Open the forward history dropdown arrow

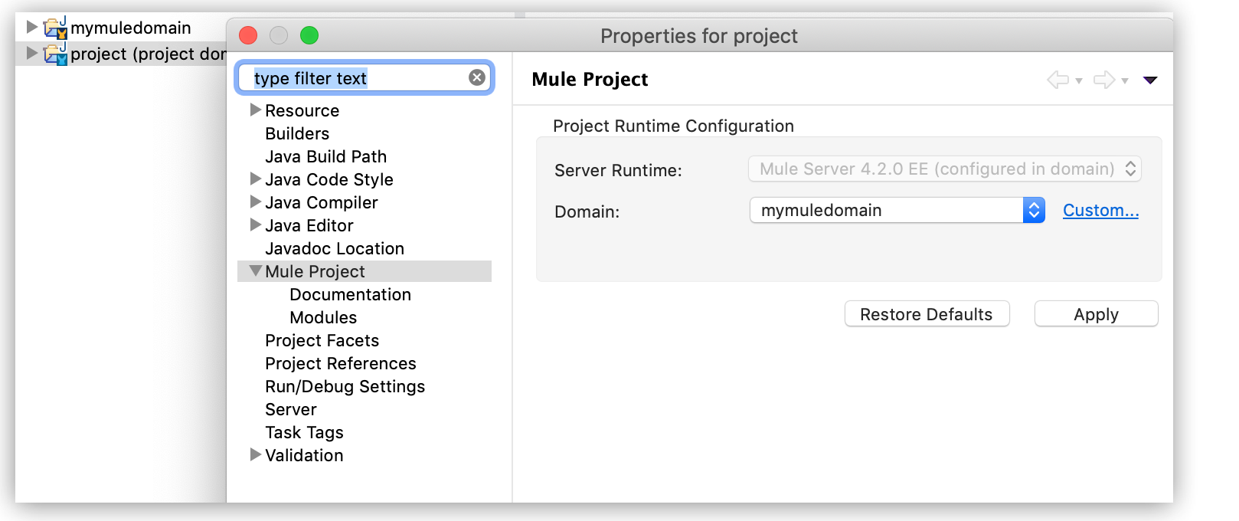tap(1125, 80)
